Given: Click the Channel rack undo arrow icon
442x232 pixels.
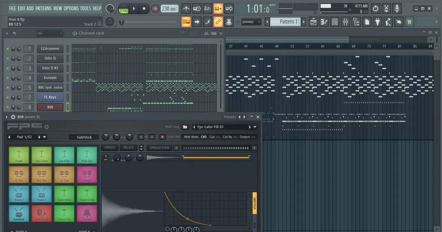Looking at the screenshot, I should pyautogui.click(x=14, y=33).
